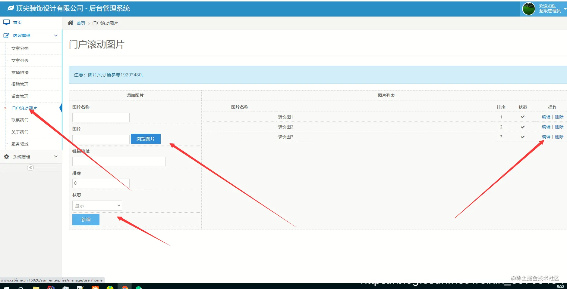The image size is (567, 289).
Task: Click the monitor icon beside 首页
Action: click(x=6, y=22)
